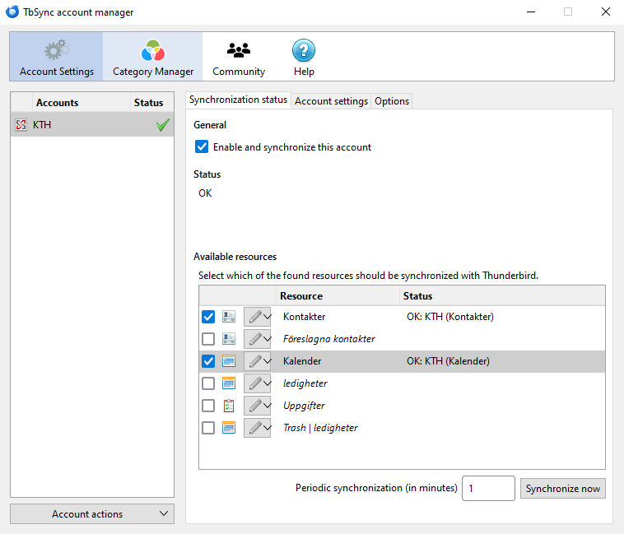
Task: Click the periodic synchronization minutes field
Action: click(x=488, y=488)
